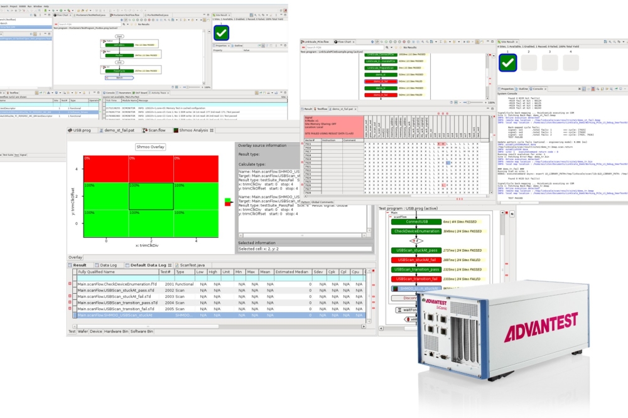Click the Selected cell information field
The image size is (628, 418).
point(305,249)
